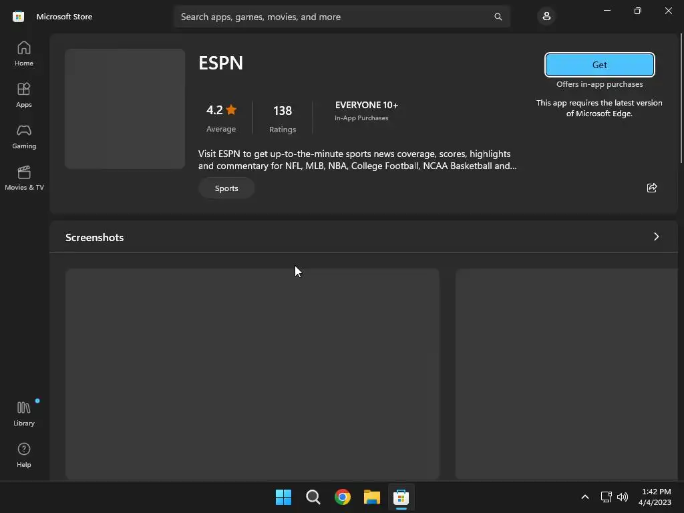The width and height of the screenshot is (684, 513).
Task: Open the Home section in sidebar
Action: pos(24,53)
